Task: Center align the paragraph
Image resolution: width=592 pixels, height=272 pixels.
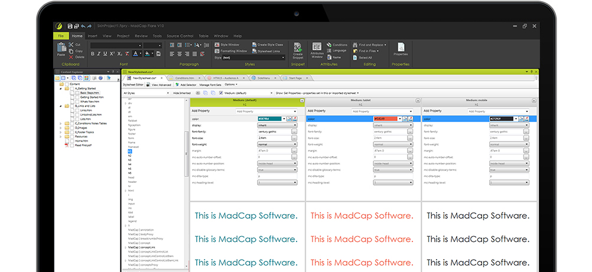Action: [x=180, y=54]
